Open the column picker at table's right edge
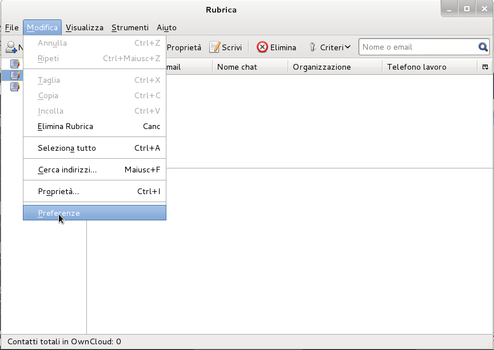The height and width of the screenshot is (350, 494). click(485, 67)
